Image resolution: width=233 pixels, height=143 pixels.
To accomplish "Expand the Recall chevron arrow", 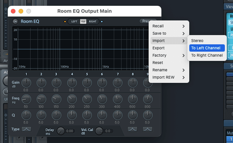I will [183, 26].
